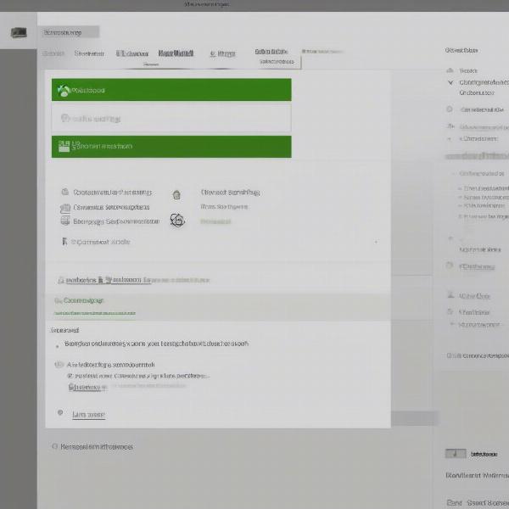Select the white row between the two green banners
This screenshot has height=509, width=509.
[171, 119]
